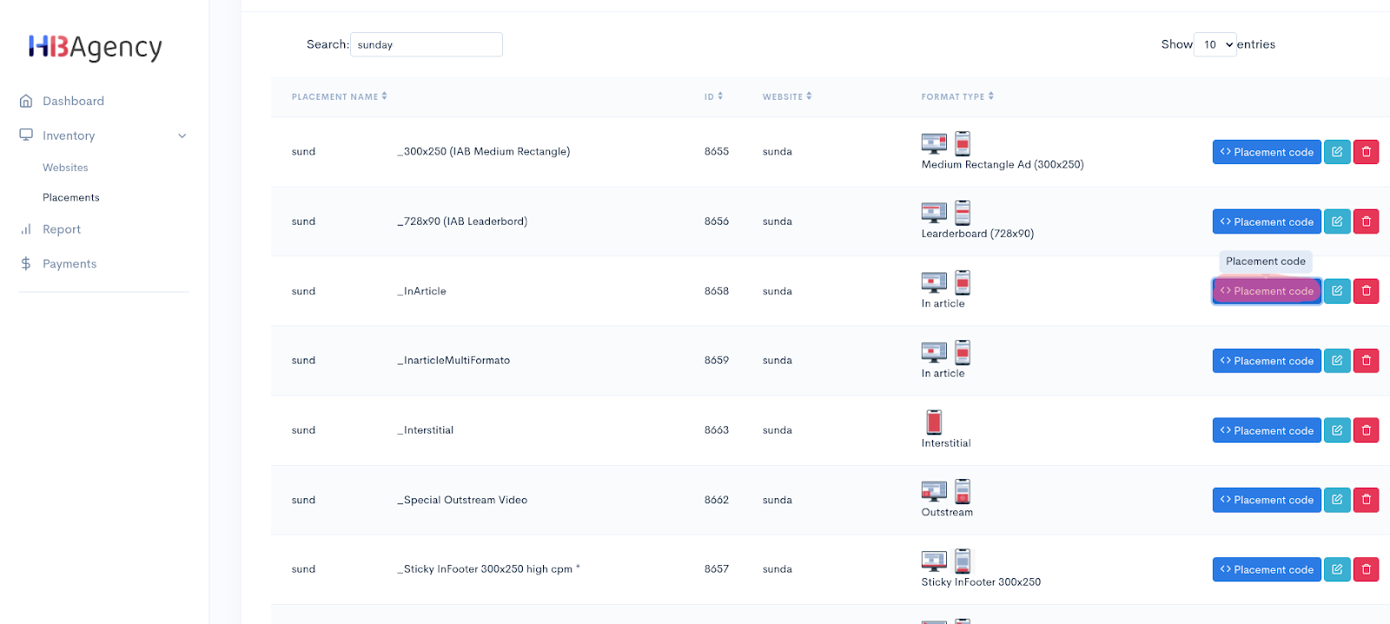Image resolution: width=1390 pixels, height=624 pixels.
Task: Get Placement code for 728x90 Leaderbord
Action: coord(1267,221)
